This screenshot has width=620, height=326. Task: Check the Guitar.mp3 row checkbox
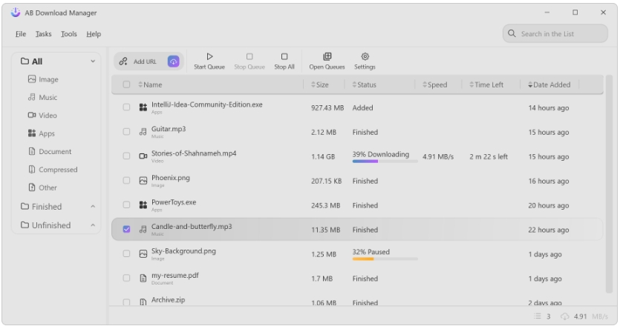click(x=126, y=132)
